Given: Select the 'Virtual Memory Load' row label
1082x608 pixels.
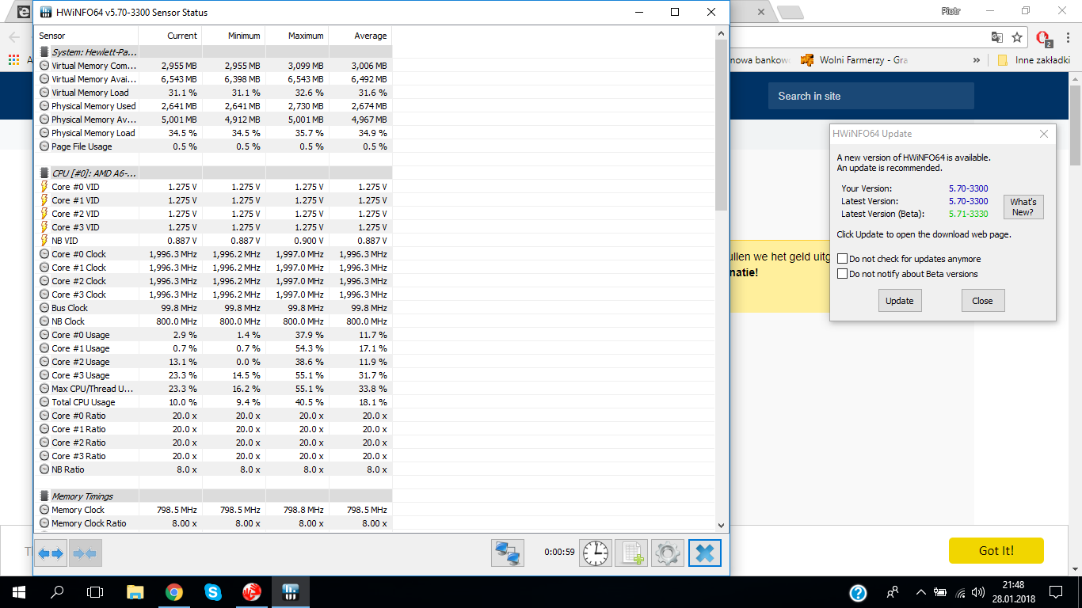Looking at the screenshot, I should pyautogui.click(x=90, y=93).
